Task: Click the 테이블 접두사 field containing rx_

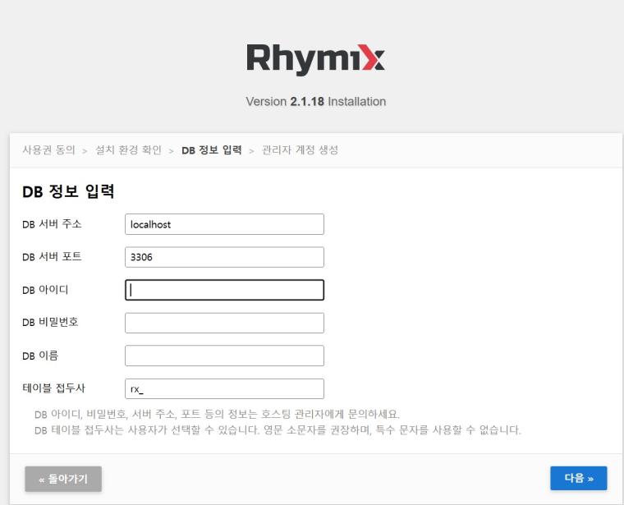Action: 224,388
